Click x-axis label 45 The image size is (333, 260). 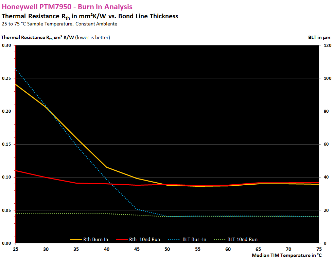137,249
